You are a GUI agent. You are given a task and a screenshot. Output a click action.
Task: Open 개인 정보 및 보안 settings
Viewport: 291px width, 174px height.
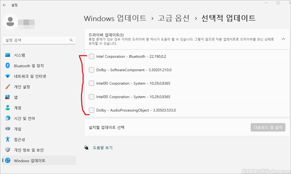(29, 150)
